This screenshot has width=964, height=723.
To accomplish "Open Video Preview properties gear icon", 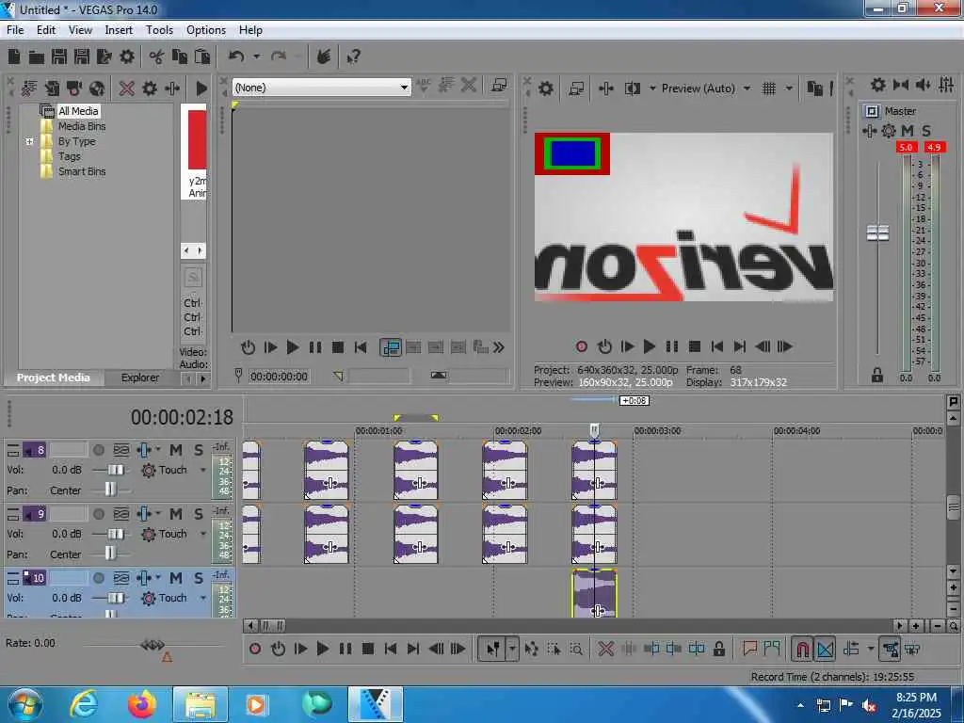I will point(546,88).
